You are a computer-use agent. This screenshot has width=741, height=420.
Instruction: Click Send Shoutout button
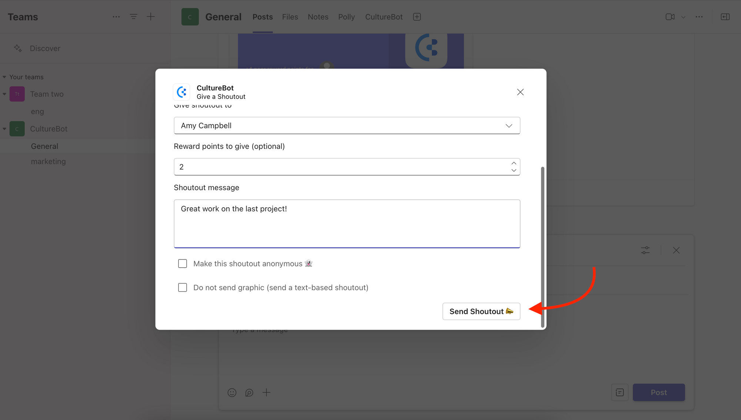pos(481,311)
